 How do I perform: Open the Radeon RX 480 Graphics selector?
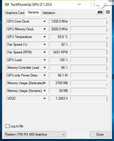pyautogui.click(x=35, y=134)
